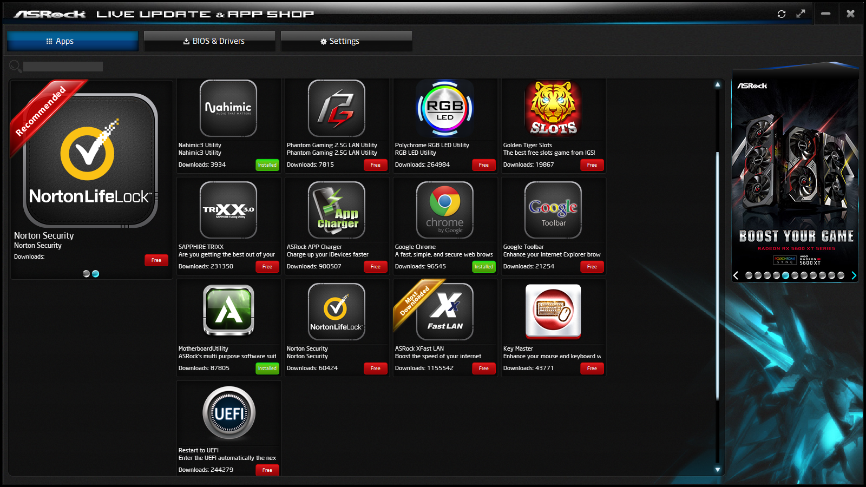Click Free for Norton with 60424 downloads
The width and height of the screenshot is (866, 487).
376,368
